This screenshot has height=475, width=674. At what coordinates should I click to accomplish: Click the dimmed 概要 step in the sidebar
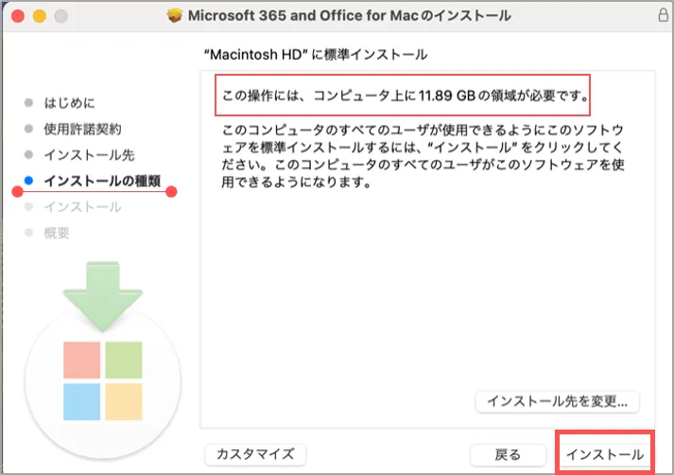[x=57, y=233]
